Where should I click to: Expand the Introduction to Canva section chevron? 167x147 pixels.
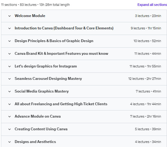click(x=10, y=28)
